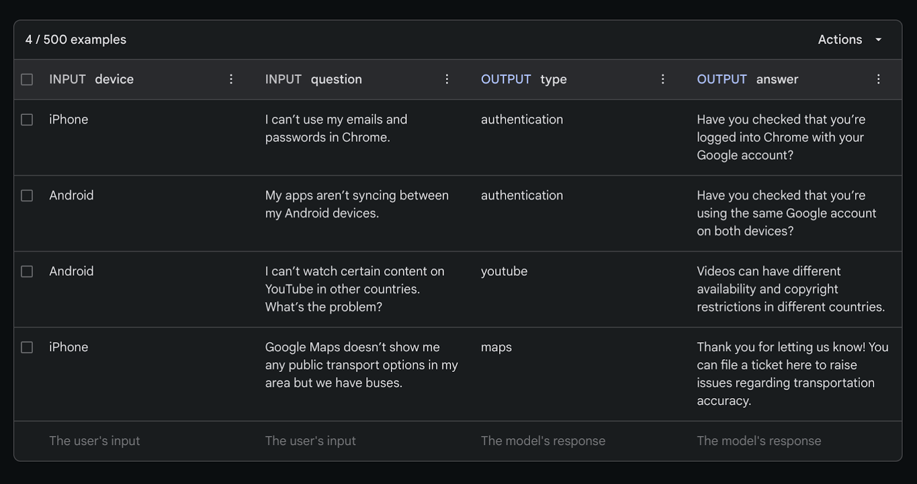Toggle the select-all checkbox in header
The image size is (917, 484).
[27, 80]
